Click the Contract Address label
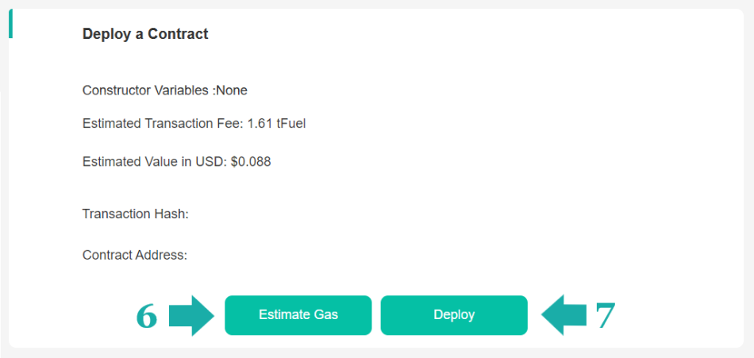This screenshot has height=358, width=754. (134, 255)
